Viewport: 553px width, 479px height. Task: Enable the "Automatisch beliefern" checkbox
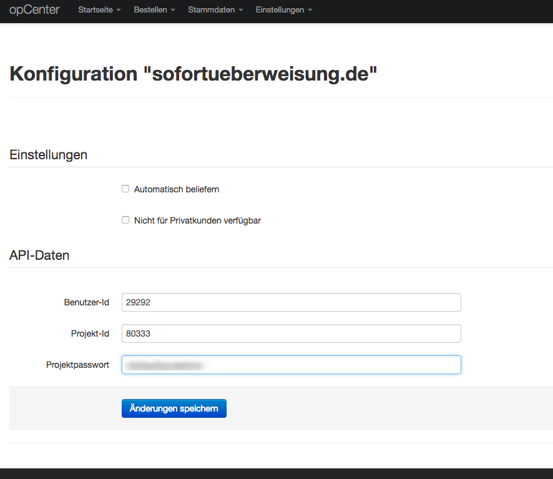point(125,189)
